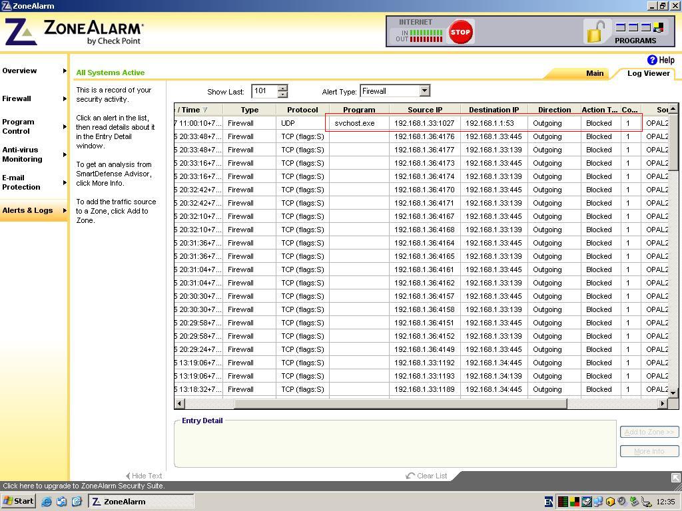The image size is (682, 511).
Task: Open the Firewall section in the sidebar
Action: pyautogui.click(x=17, y=98)
